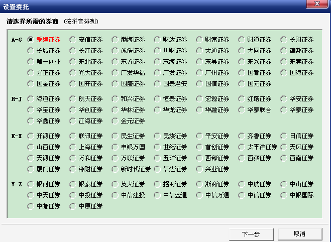331x242 pixels.
Task: Cancel the dialog with 取消
Action: tap(300, 234)
